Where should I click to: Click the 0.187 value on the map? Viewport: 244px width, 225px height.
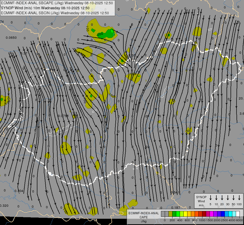point(176,208)
